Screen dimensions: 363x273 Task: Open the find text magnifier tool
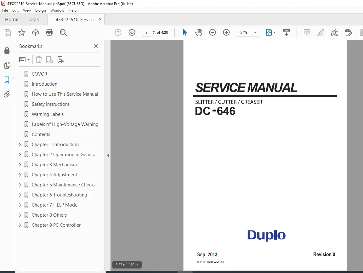coord(63,32)
